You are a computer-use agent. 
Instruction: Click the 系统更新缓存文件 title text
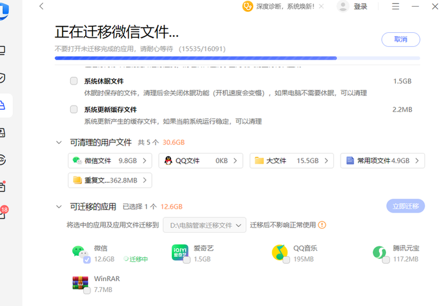(111, 110)
